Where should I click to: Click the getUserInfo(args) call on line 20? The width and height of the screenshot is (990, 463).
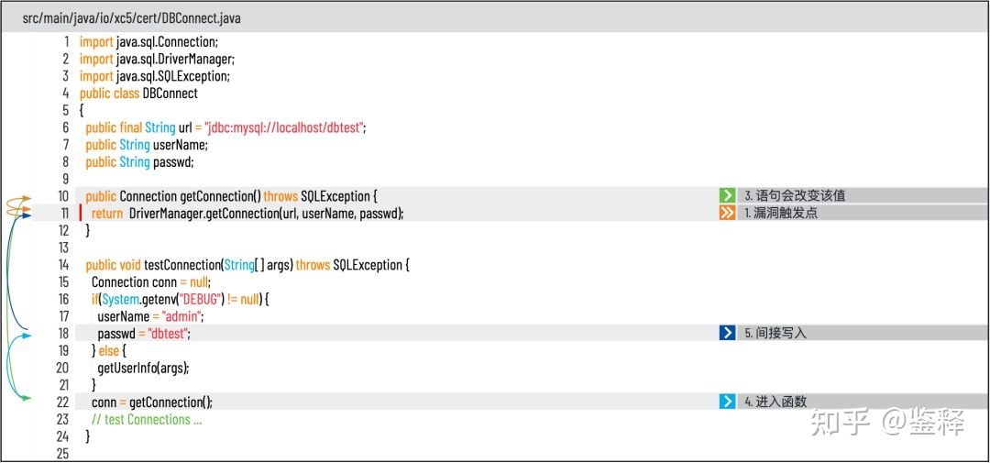(143, 368)
